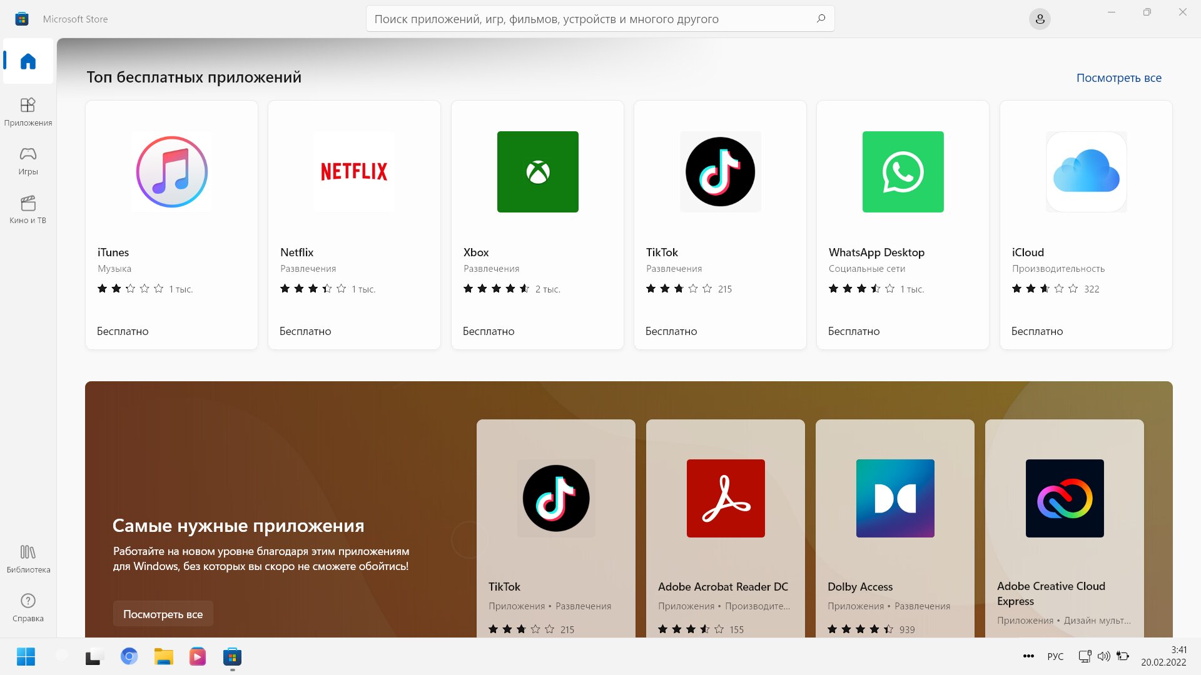Click the volume speaker tray icon

coord(1104,656)
